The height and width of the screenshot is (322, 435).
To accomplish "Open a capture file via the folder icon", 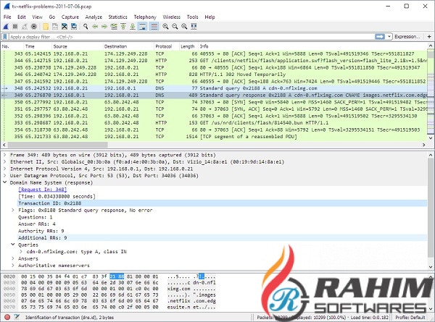I will tap(46, 27).
